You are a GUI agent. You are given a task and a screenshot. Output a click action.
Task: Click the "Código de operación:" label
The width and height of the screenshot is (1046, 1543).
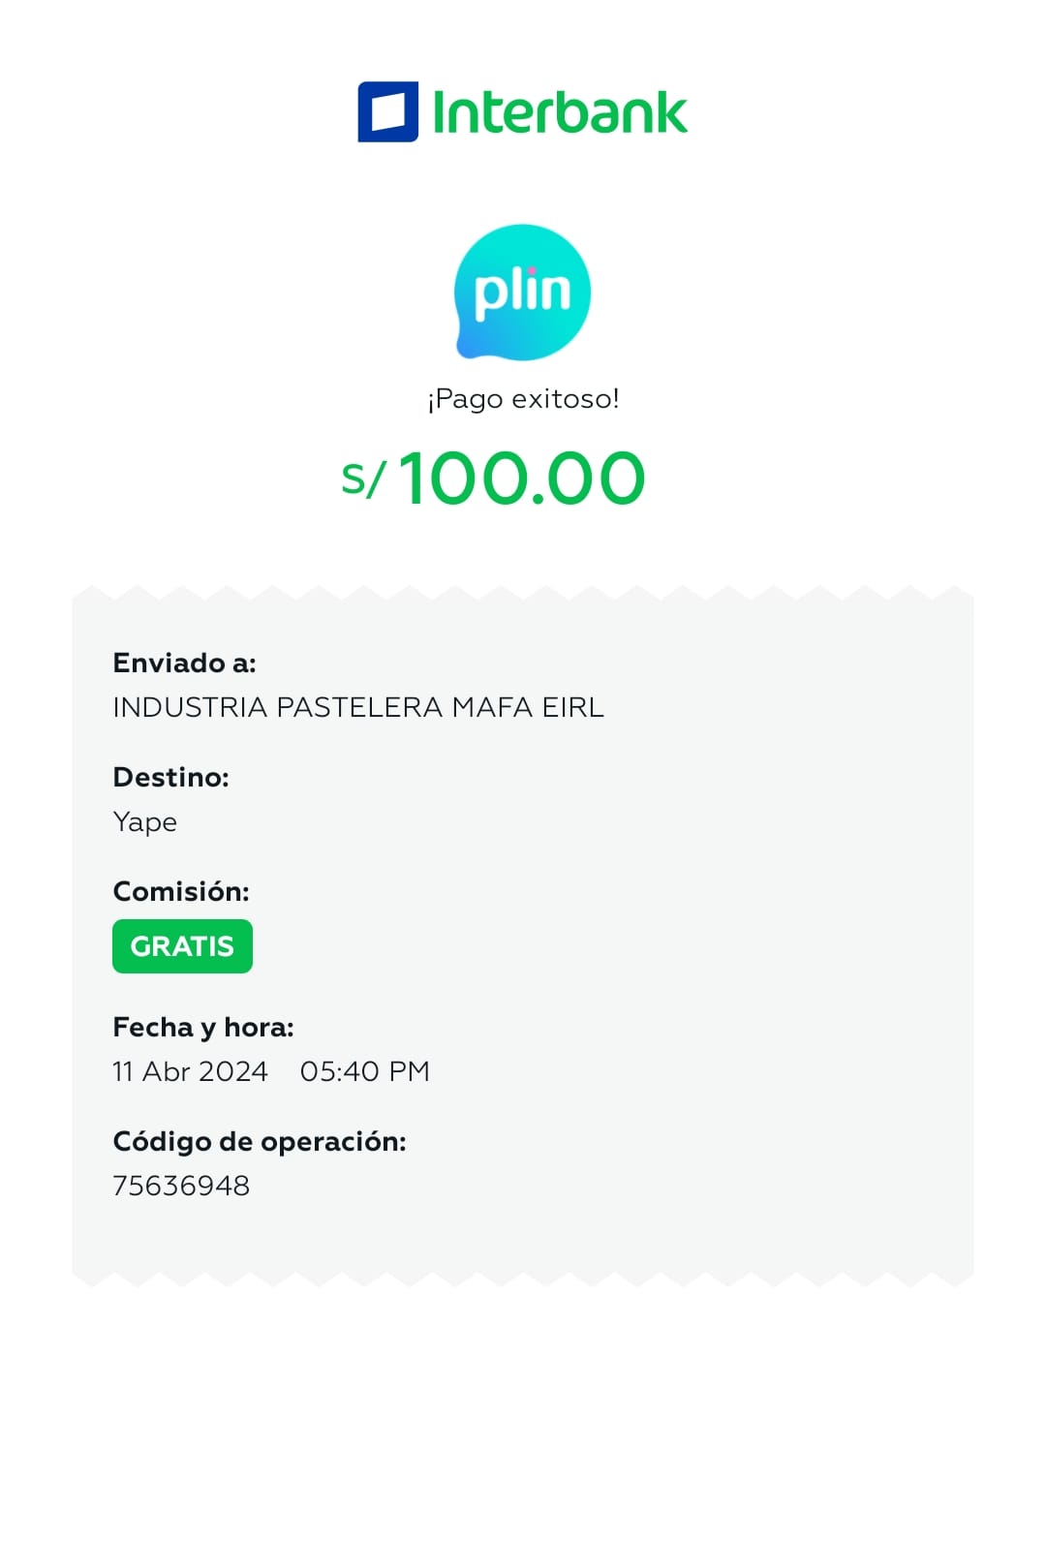pos(259,1142)
